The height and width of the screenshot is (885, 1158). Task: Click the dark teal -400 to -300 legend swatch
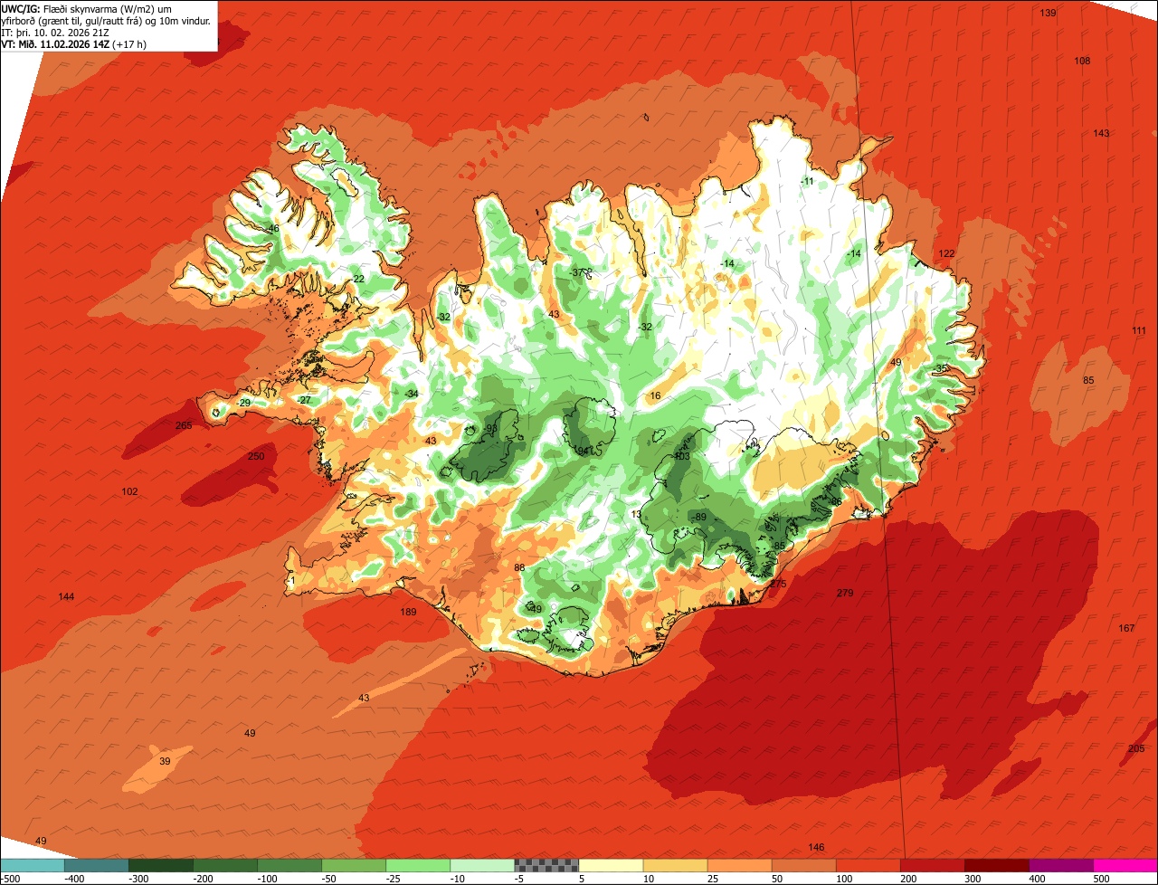click(x=96, y=865)
